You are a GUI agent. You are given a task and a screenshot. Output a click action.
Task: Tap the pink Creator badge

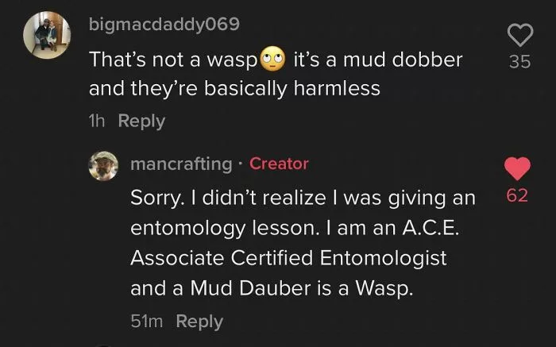point(279,164)
